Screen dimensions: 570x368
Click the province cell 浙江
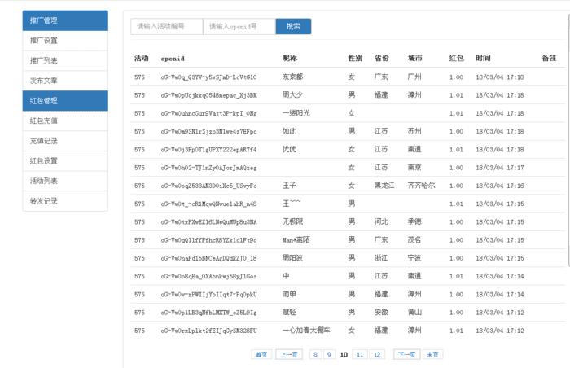pos(381,258)
